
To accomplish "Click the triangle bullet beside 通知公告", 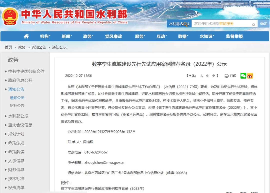I will pyautogui.click(x=5, y=89).
